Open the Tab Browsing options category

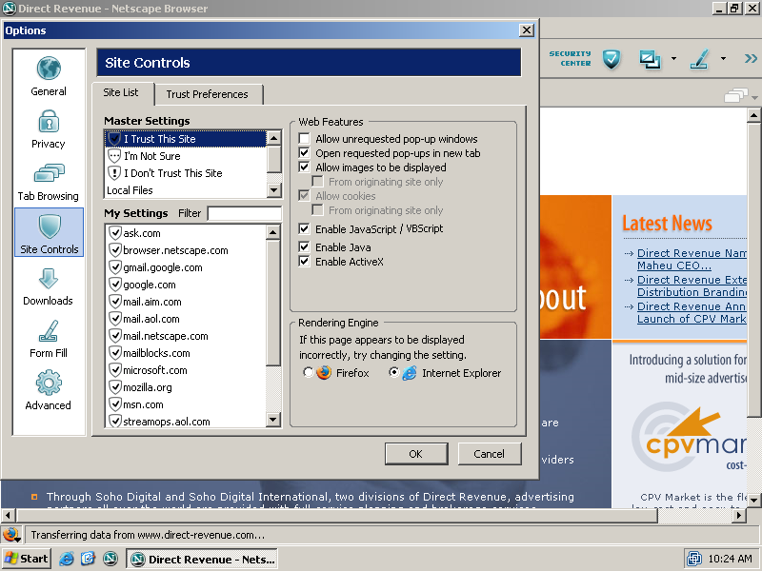point(49,182)
